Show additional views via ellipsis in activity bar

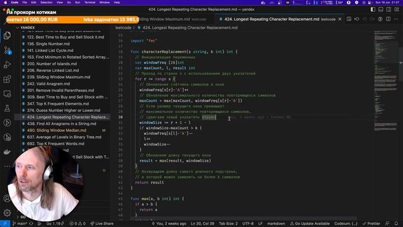click(7, 166)
